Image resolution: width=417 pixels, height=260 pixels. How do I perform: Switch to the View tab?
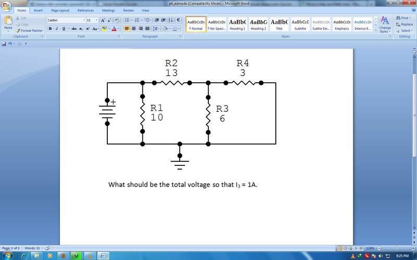145,10
